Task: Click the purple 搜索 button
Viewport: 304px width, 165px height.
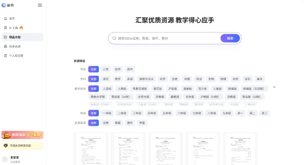Action: tap(230, 38)
